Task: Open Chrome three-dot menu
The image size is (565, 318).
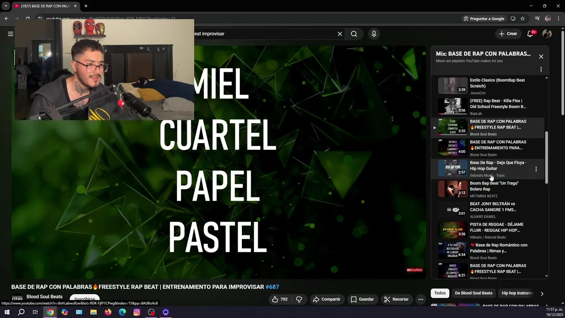Action: [557, 19]
